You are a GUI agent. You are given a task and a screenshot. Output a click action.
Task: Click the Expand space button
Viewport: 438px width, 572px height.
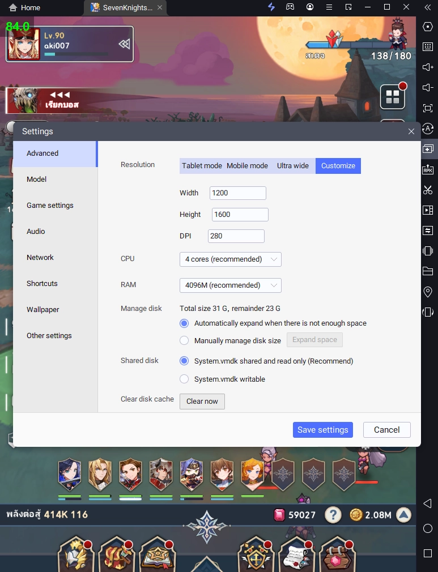314,340
